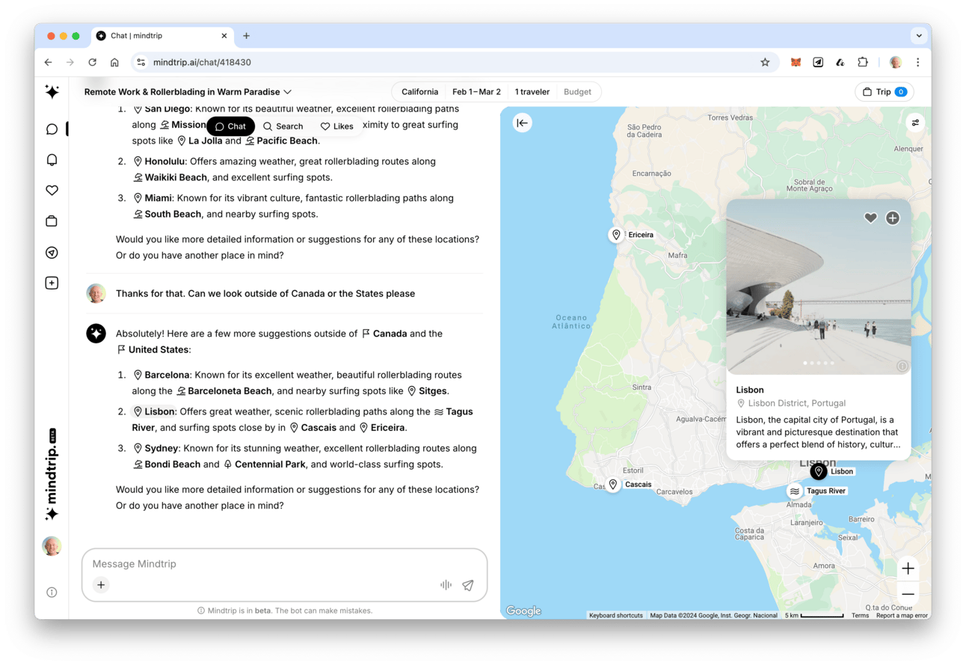This screenshot has width=966, height=665.
Task: Open the Waikiki Beach link
Action: coord(170,177)
